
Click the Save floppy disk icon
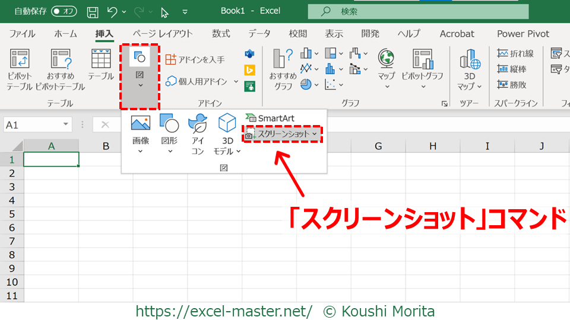point(93,11)
